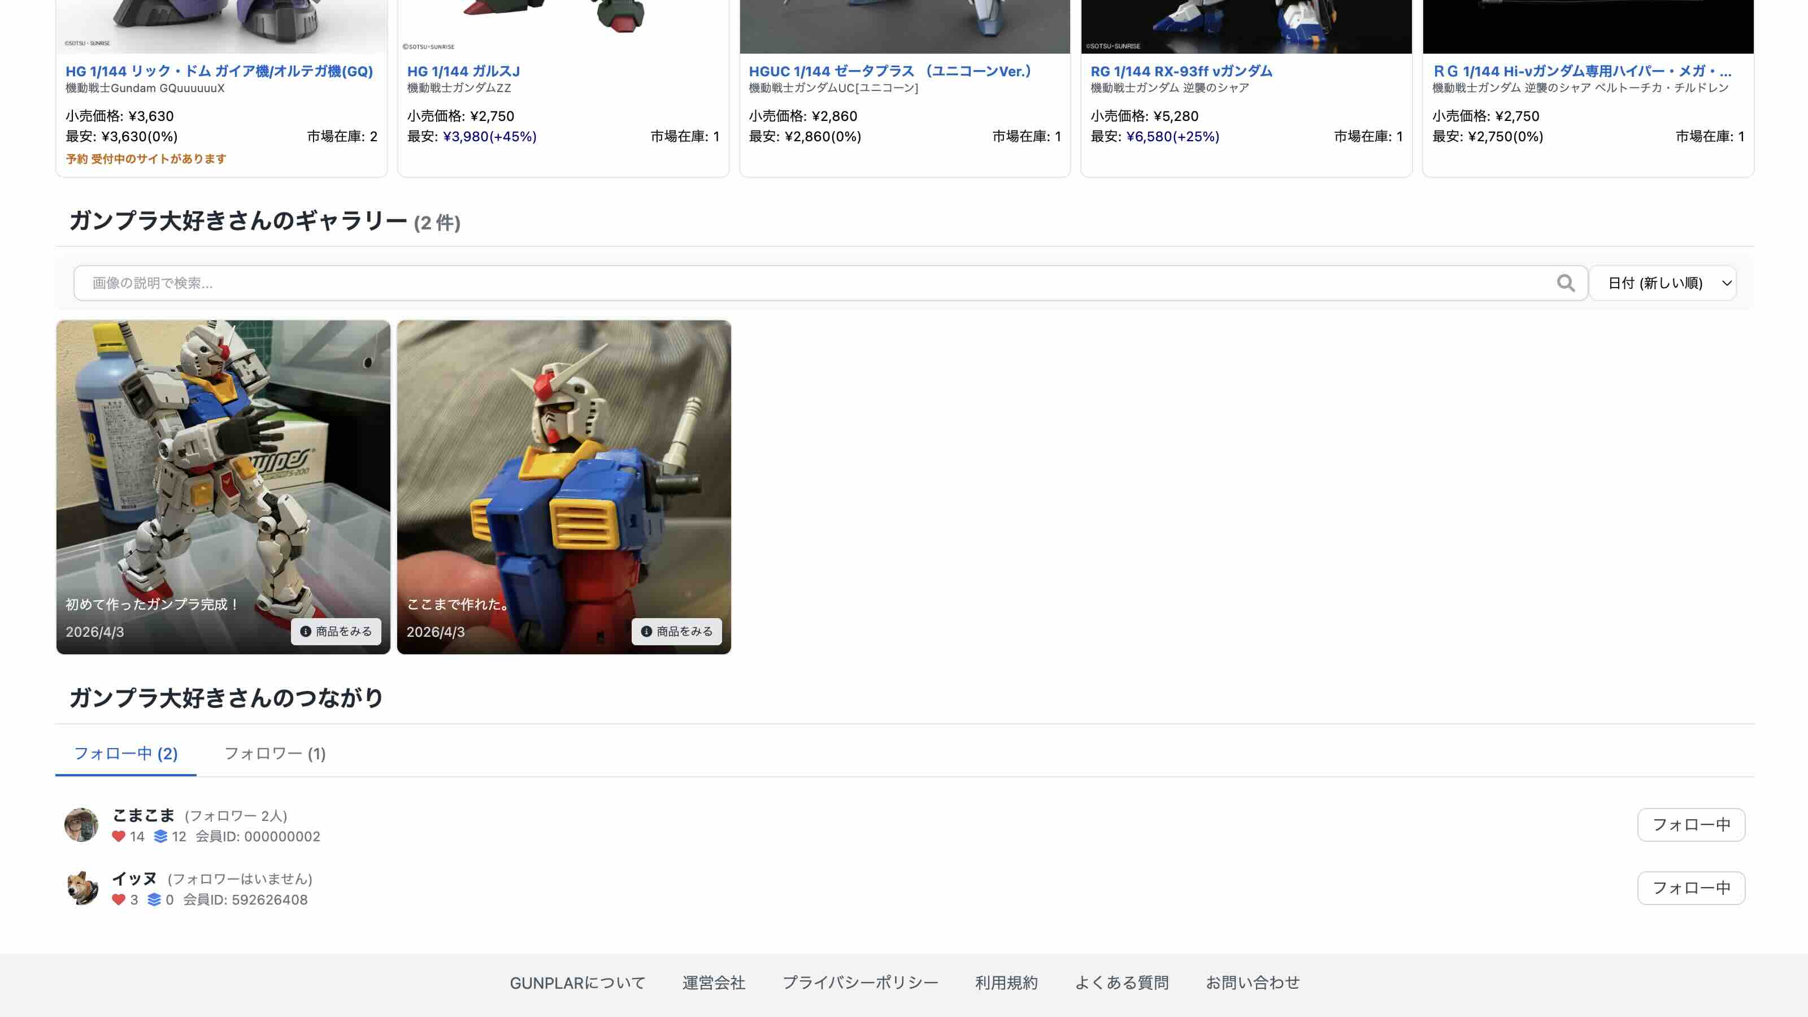Click the ¥3,980(+45%) lowest price

(x=490, y=136)
